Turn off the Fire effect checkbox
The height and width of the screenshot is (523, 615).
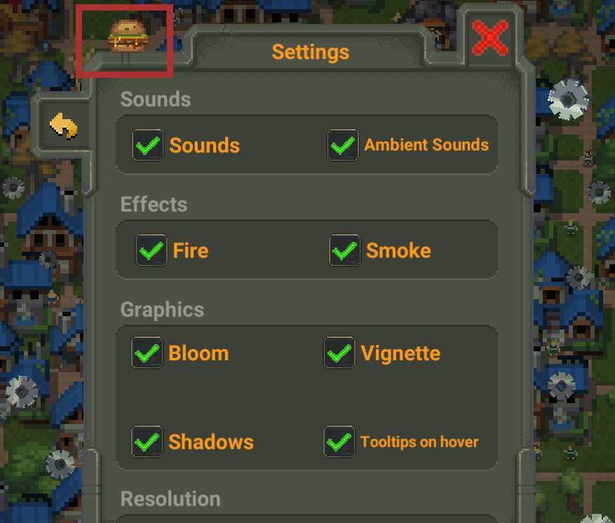tap(151, 250)
